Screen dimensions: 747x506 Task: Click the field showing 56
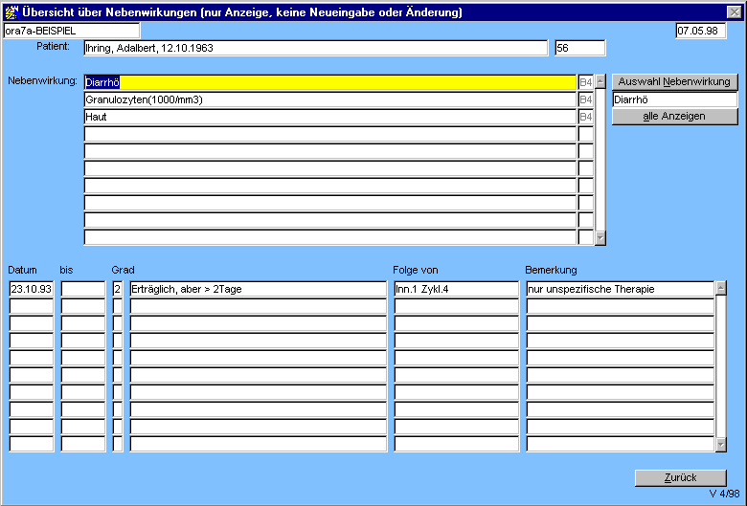click(x=579, y=48)
